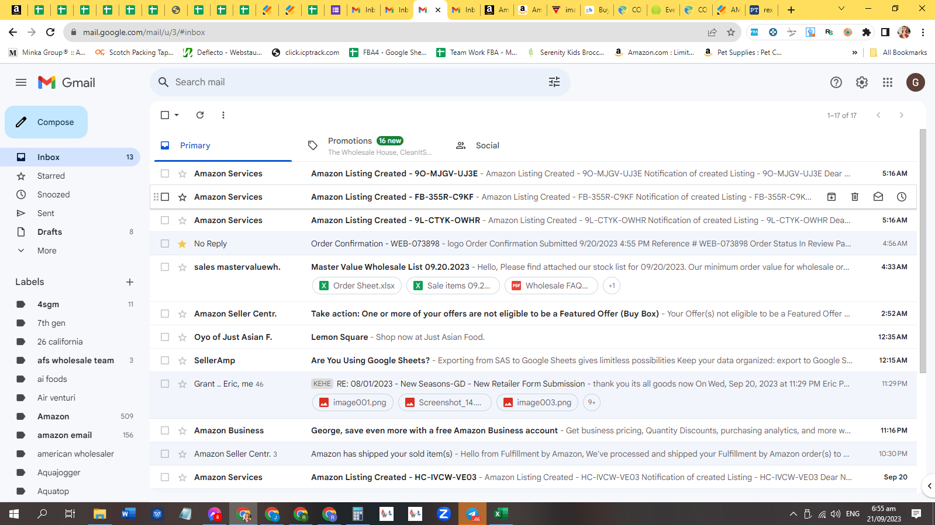
Task: Open the Google apps grid launcher
Action: pos(888,82)
